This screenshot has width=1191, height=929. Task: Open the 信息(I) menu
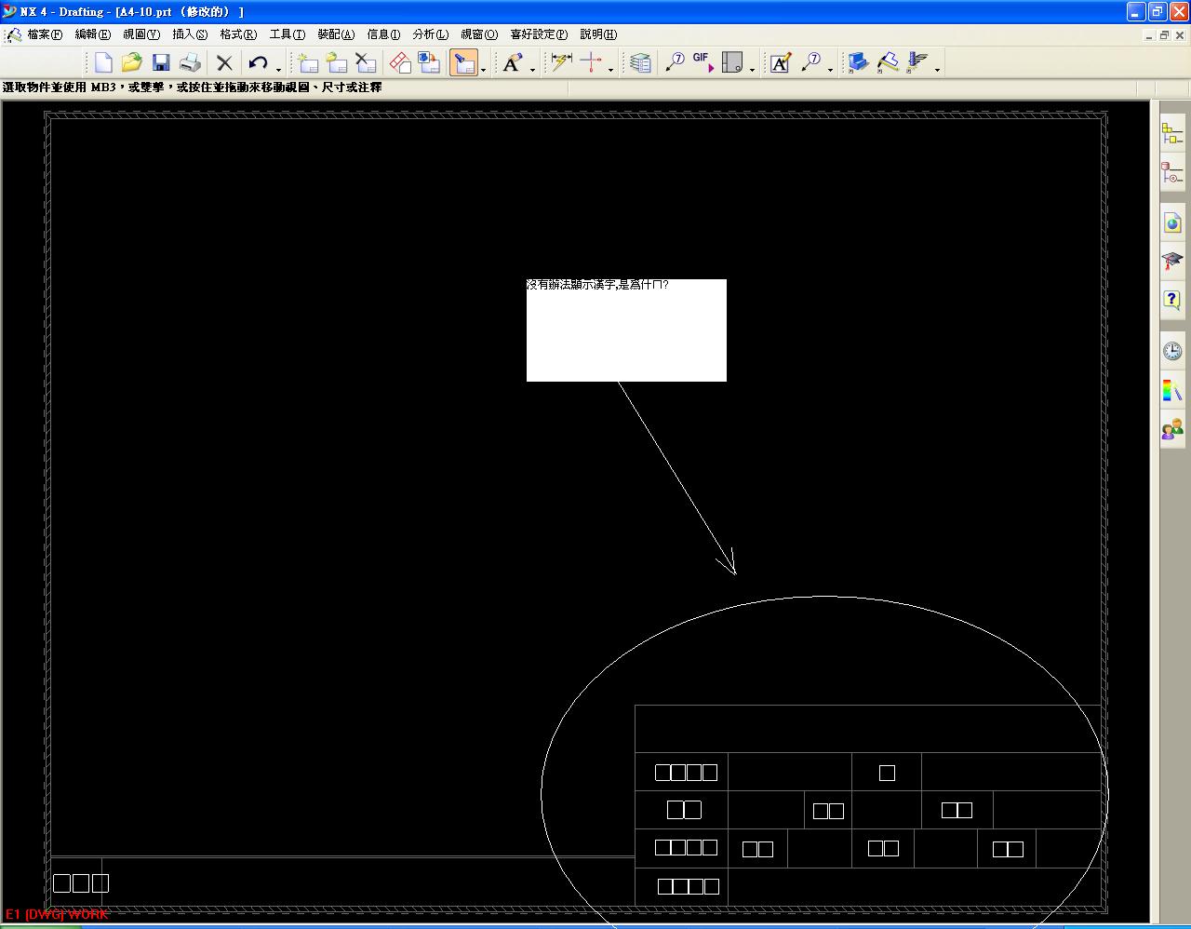tap(383, 34)
